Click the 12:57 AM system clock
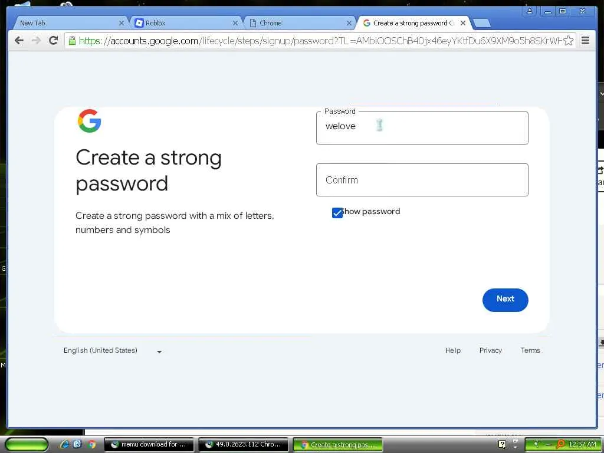The width and height of the screenshot is (604, 453). pyautogui.click(x=582, y=444)
